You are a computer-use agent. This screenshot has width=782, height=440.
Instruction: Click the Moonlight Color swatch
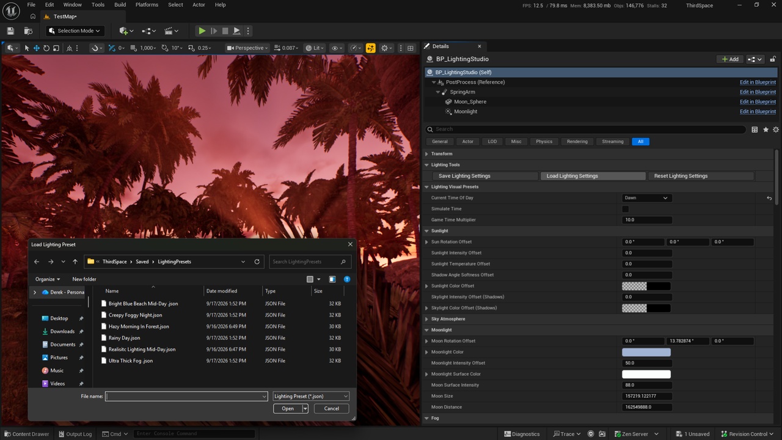pos(646,352)
